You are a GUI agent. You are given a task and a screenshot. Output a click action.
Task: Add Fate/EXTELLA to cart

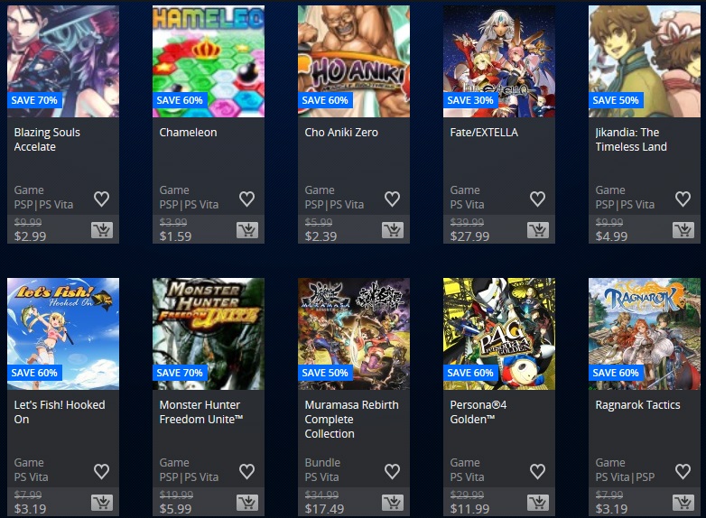pyautogui.click(x=538, y=230)
